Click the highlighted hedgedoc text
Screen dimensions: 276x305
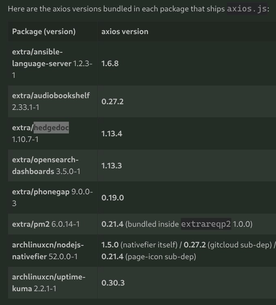(51, 128)
